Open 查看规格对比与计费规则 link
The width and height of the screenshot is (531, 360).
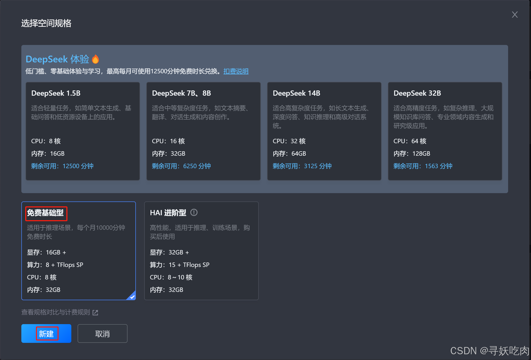click(x=56, y=312)
